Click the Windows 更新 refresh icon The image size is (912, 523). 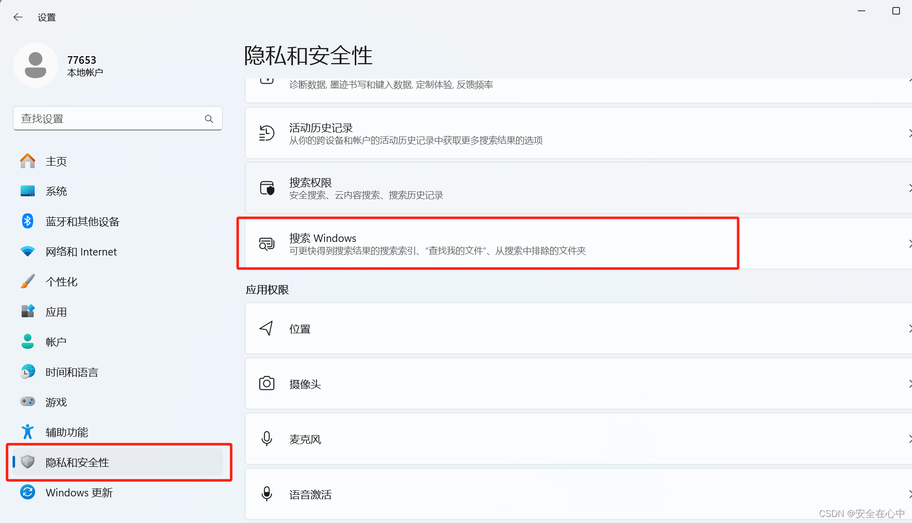click(28, 492)
